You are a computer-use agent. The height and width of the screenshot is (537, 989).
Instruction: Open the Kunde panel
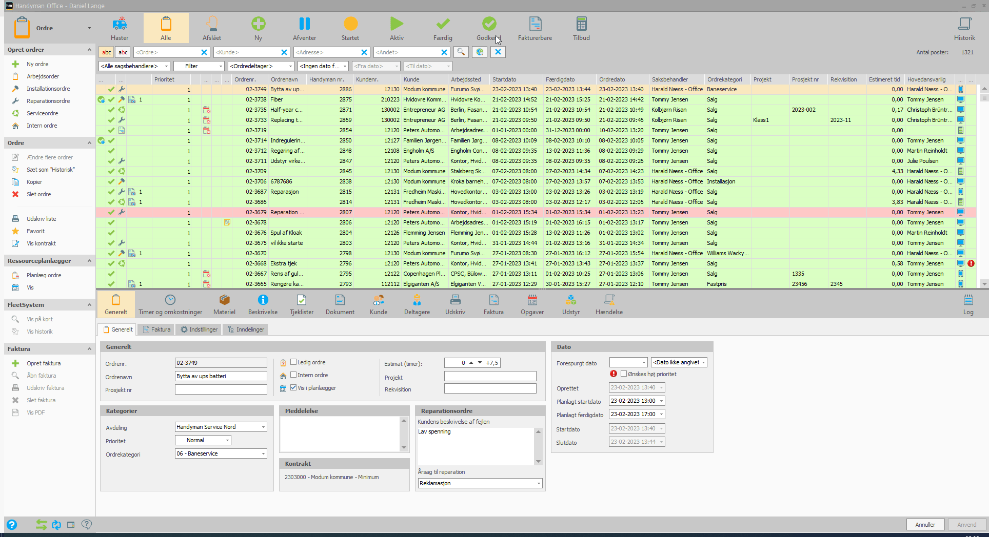379,304
